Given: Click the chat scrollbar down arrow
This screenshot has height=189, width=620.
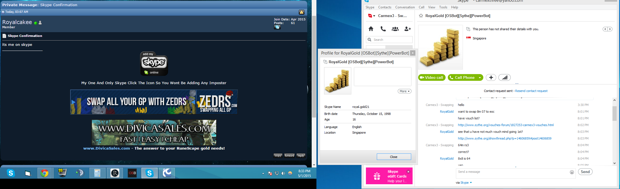Looking at the screenshot, I should (x=614, y=163).
